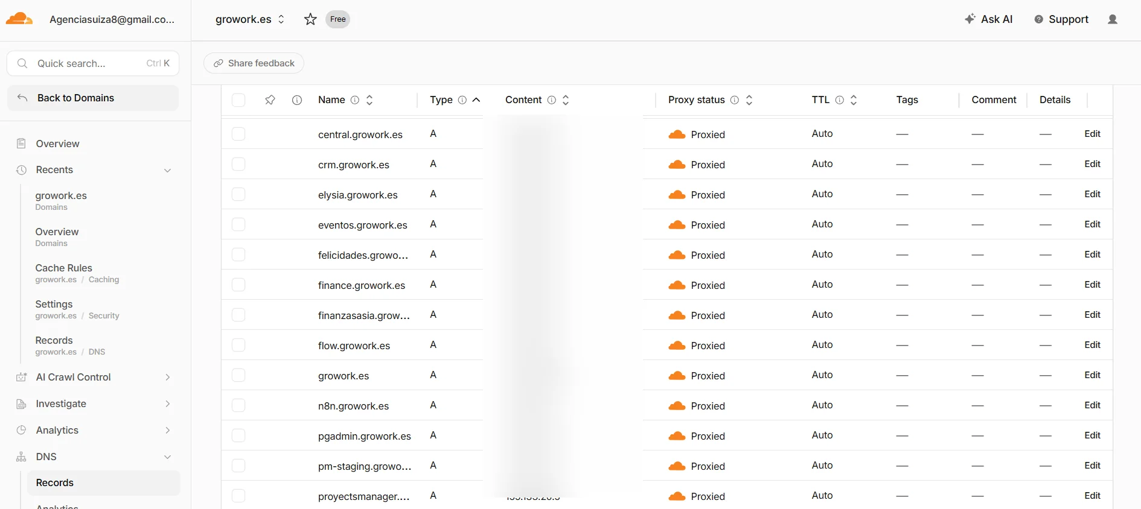The width and height of the screenshot is (1141, 509).
Task: Open the user profile icon
Action: click(x=1113, y=19)
